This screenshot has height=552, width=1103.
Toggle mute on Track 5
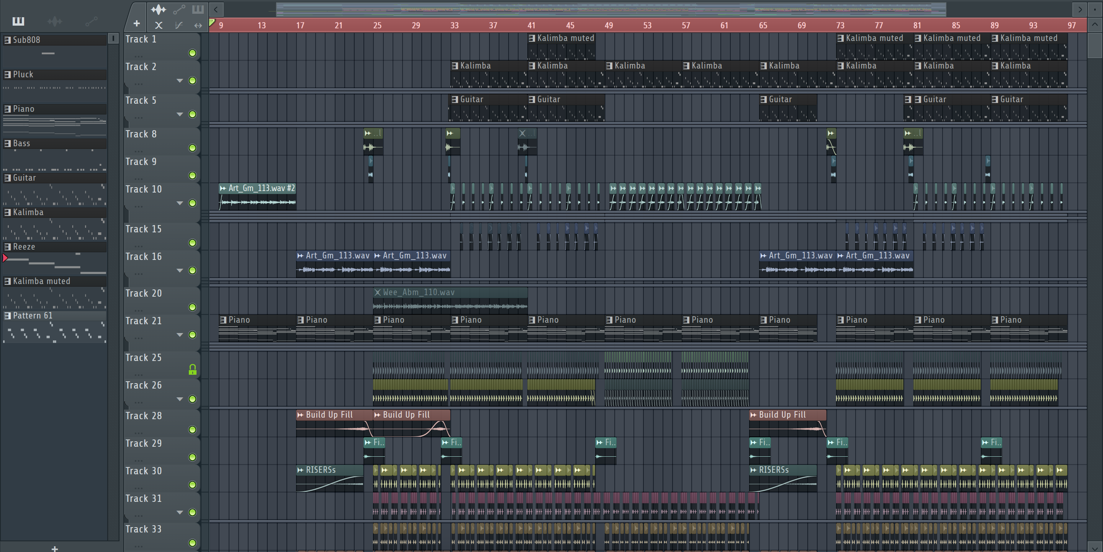click(x=193, y=114)
